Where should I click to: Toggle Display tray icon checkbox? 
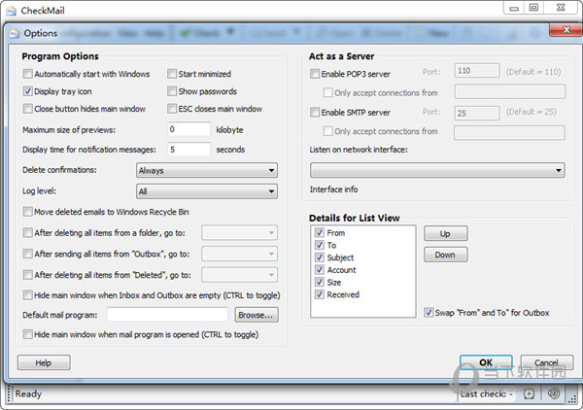point(28,91)
